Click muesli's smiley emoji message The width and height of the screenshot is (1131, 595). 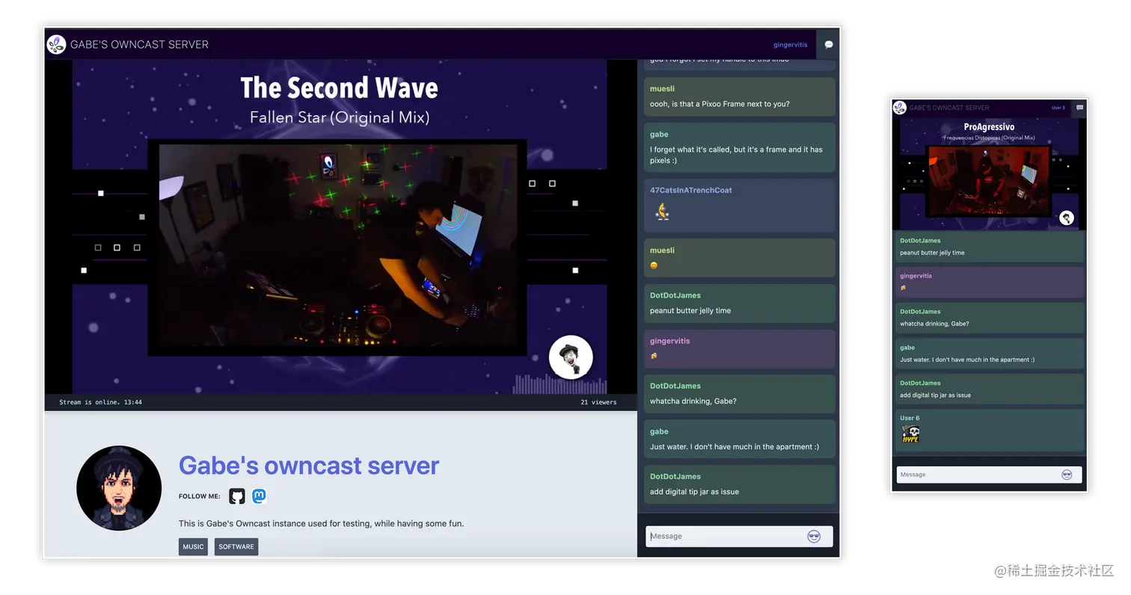(739, 258)
